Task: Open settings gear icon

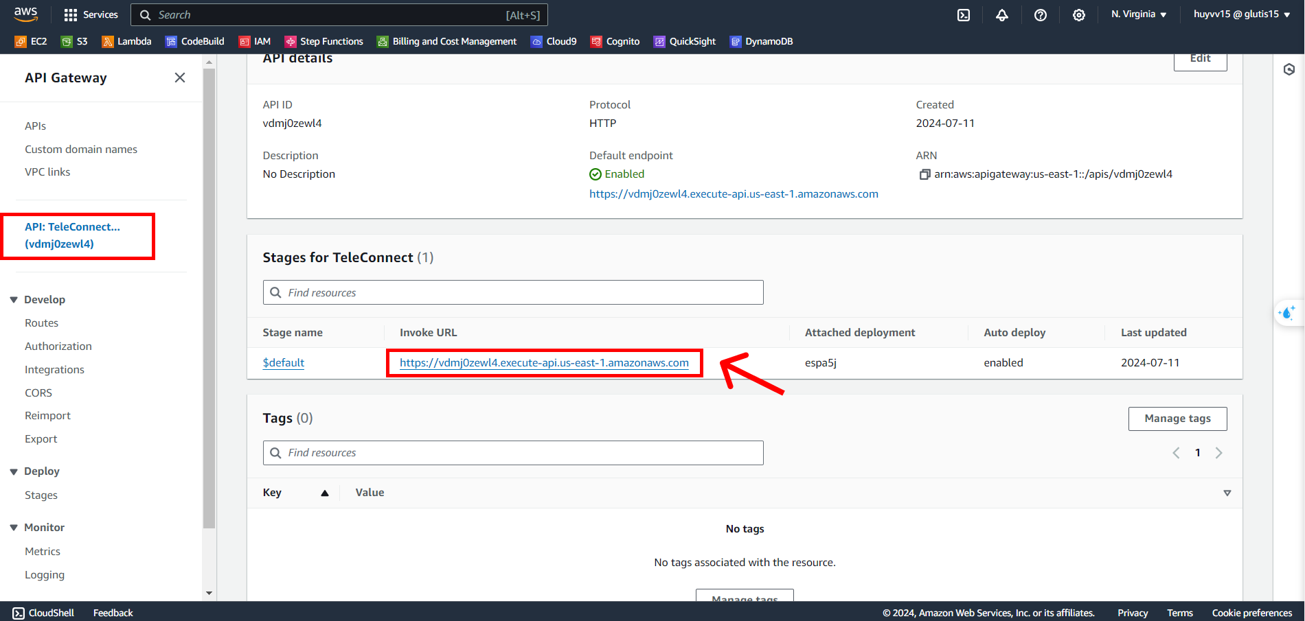Action: pyautogui.click(x=1079, y=14)
